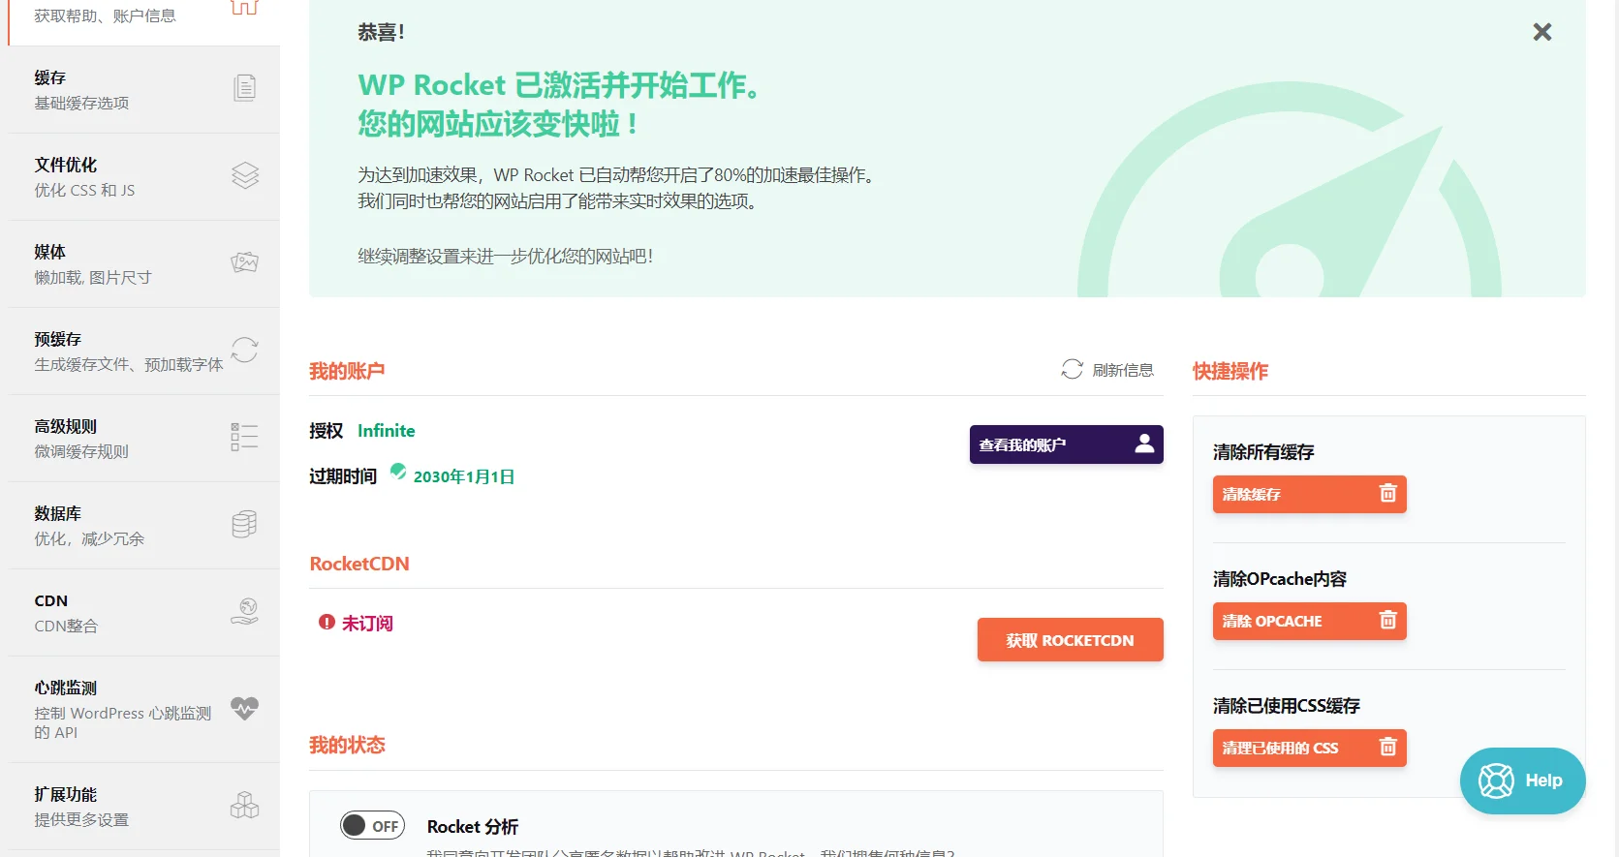The height and width of the screenshot is (857, 1619).
Task: Click trash icon on 清除 OPCACHE button
Action: [1387, 620]
